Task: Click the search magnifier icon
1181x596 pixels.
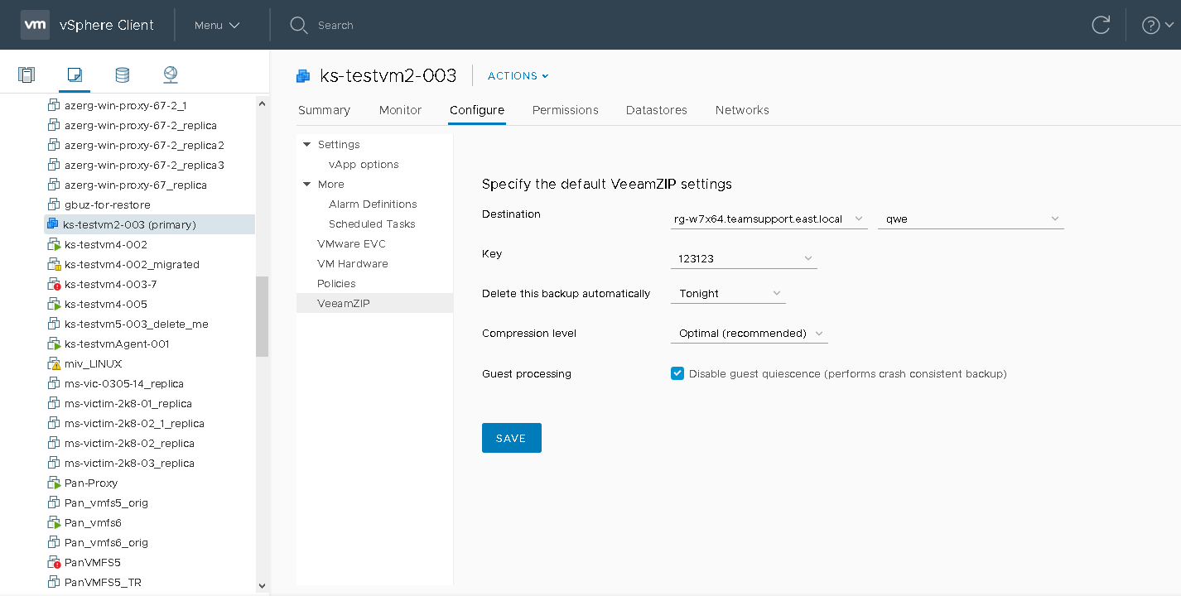Action: tap(299, 25)
